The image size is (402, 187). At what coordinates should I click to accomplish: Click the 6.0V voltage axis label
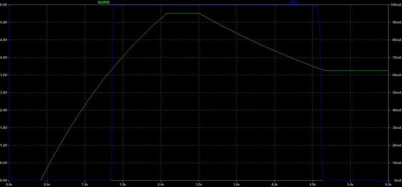[x=4, y=5]
